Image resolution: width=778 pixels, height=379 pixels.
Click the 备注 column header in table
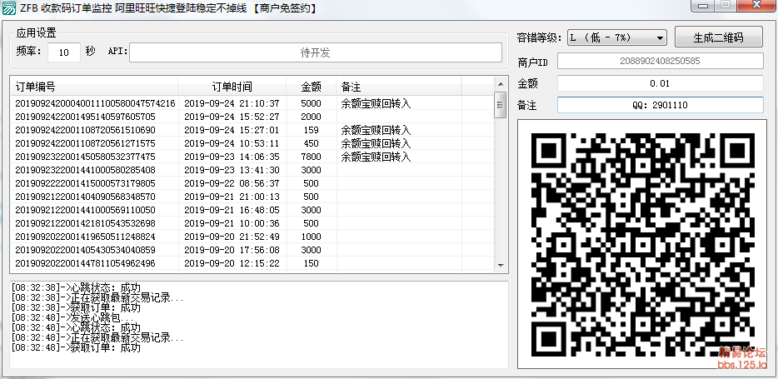(399, 87)
